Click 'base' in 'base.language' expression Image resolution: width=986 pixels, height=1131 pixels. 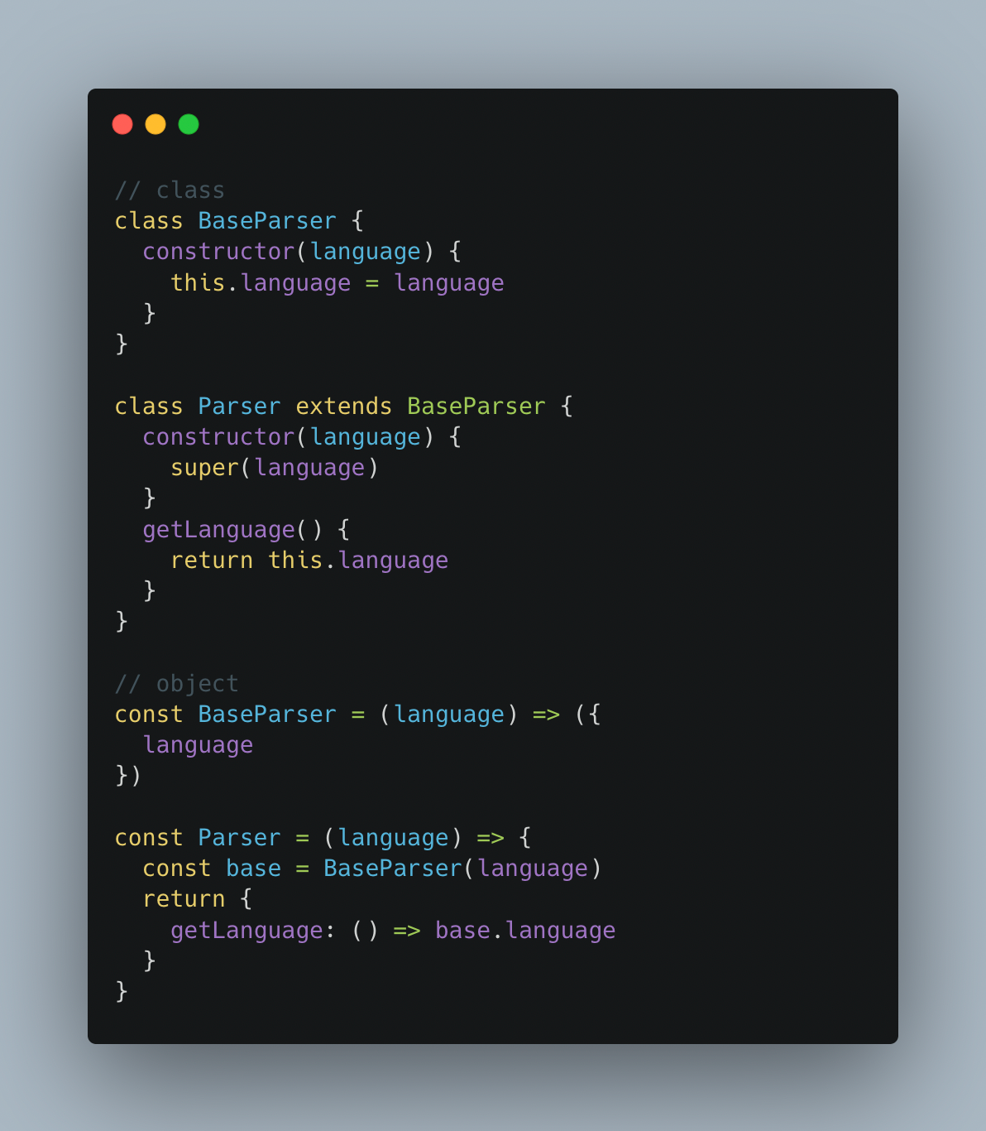coord(462,931)
